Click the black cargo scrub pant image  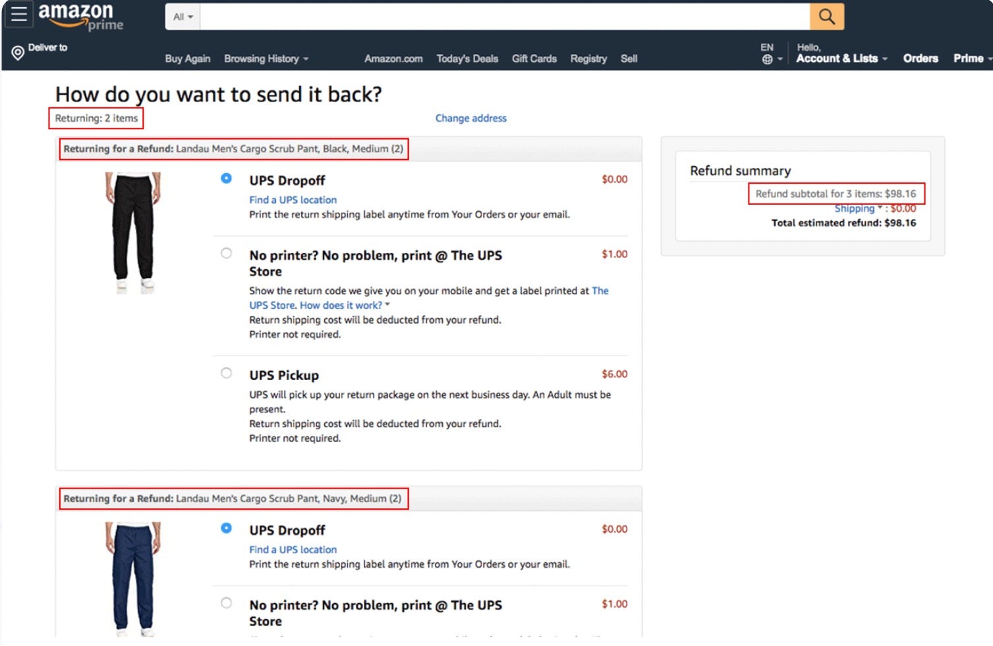tap(133, 232)
